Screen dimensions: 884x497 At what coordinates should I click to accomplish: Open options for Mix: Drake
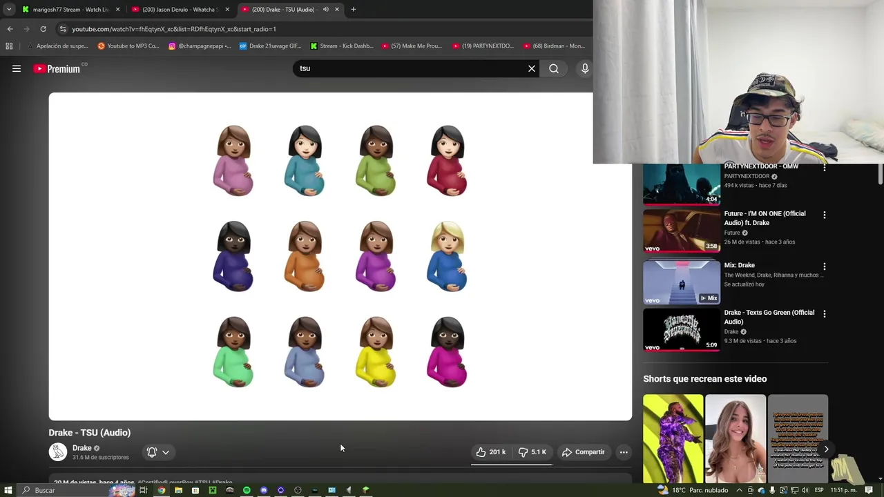pyautogui.click(x=824, y=266)
